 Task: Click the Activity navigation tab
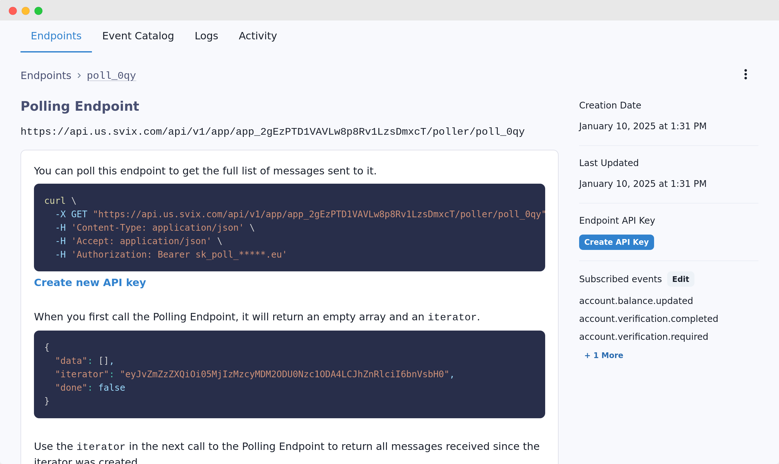tap(258, 36)
